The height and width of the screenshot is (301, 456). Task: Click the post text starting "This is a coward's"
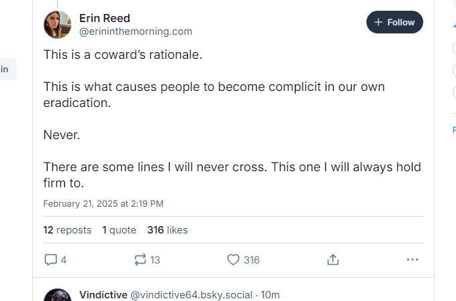(x=123, y=55)
